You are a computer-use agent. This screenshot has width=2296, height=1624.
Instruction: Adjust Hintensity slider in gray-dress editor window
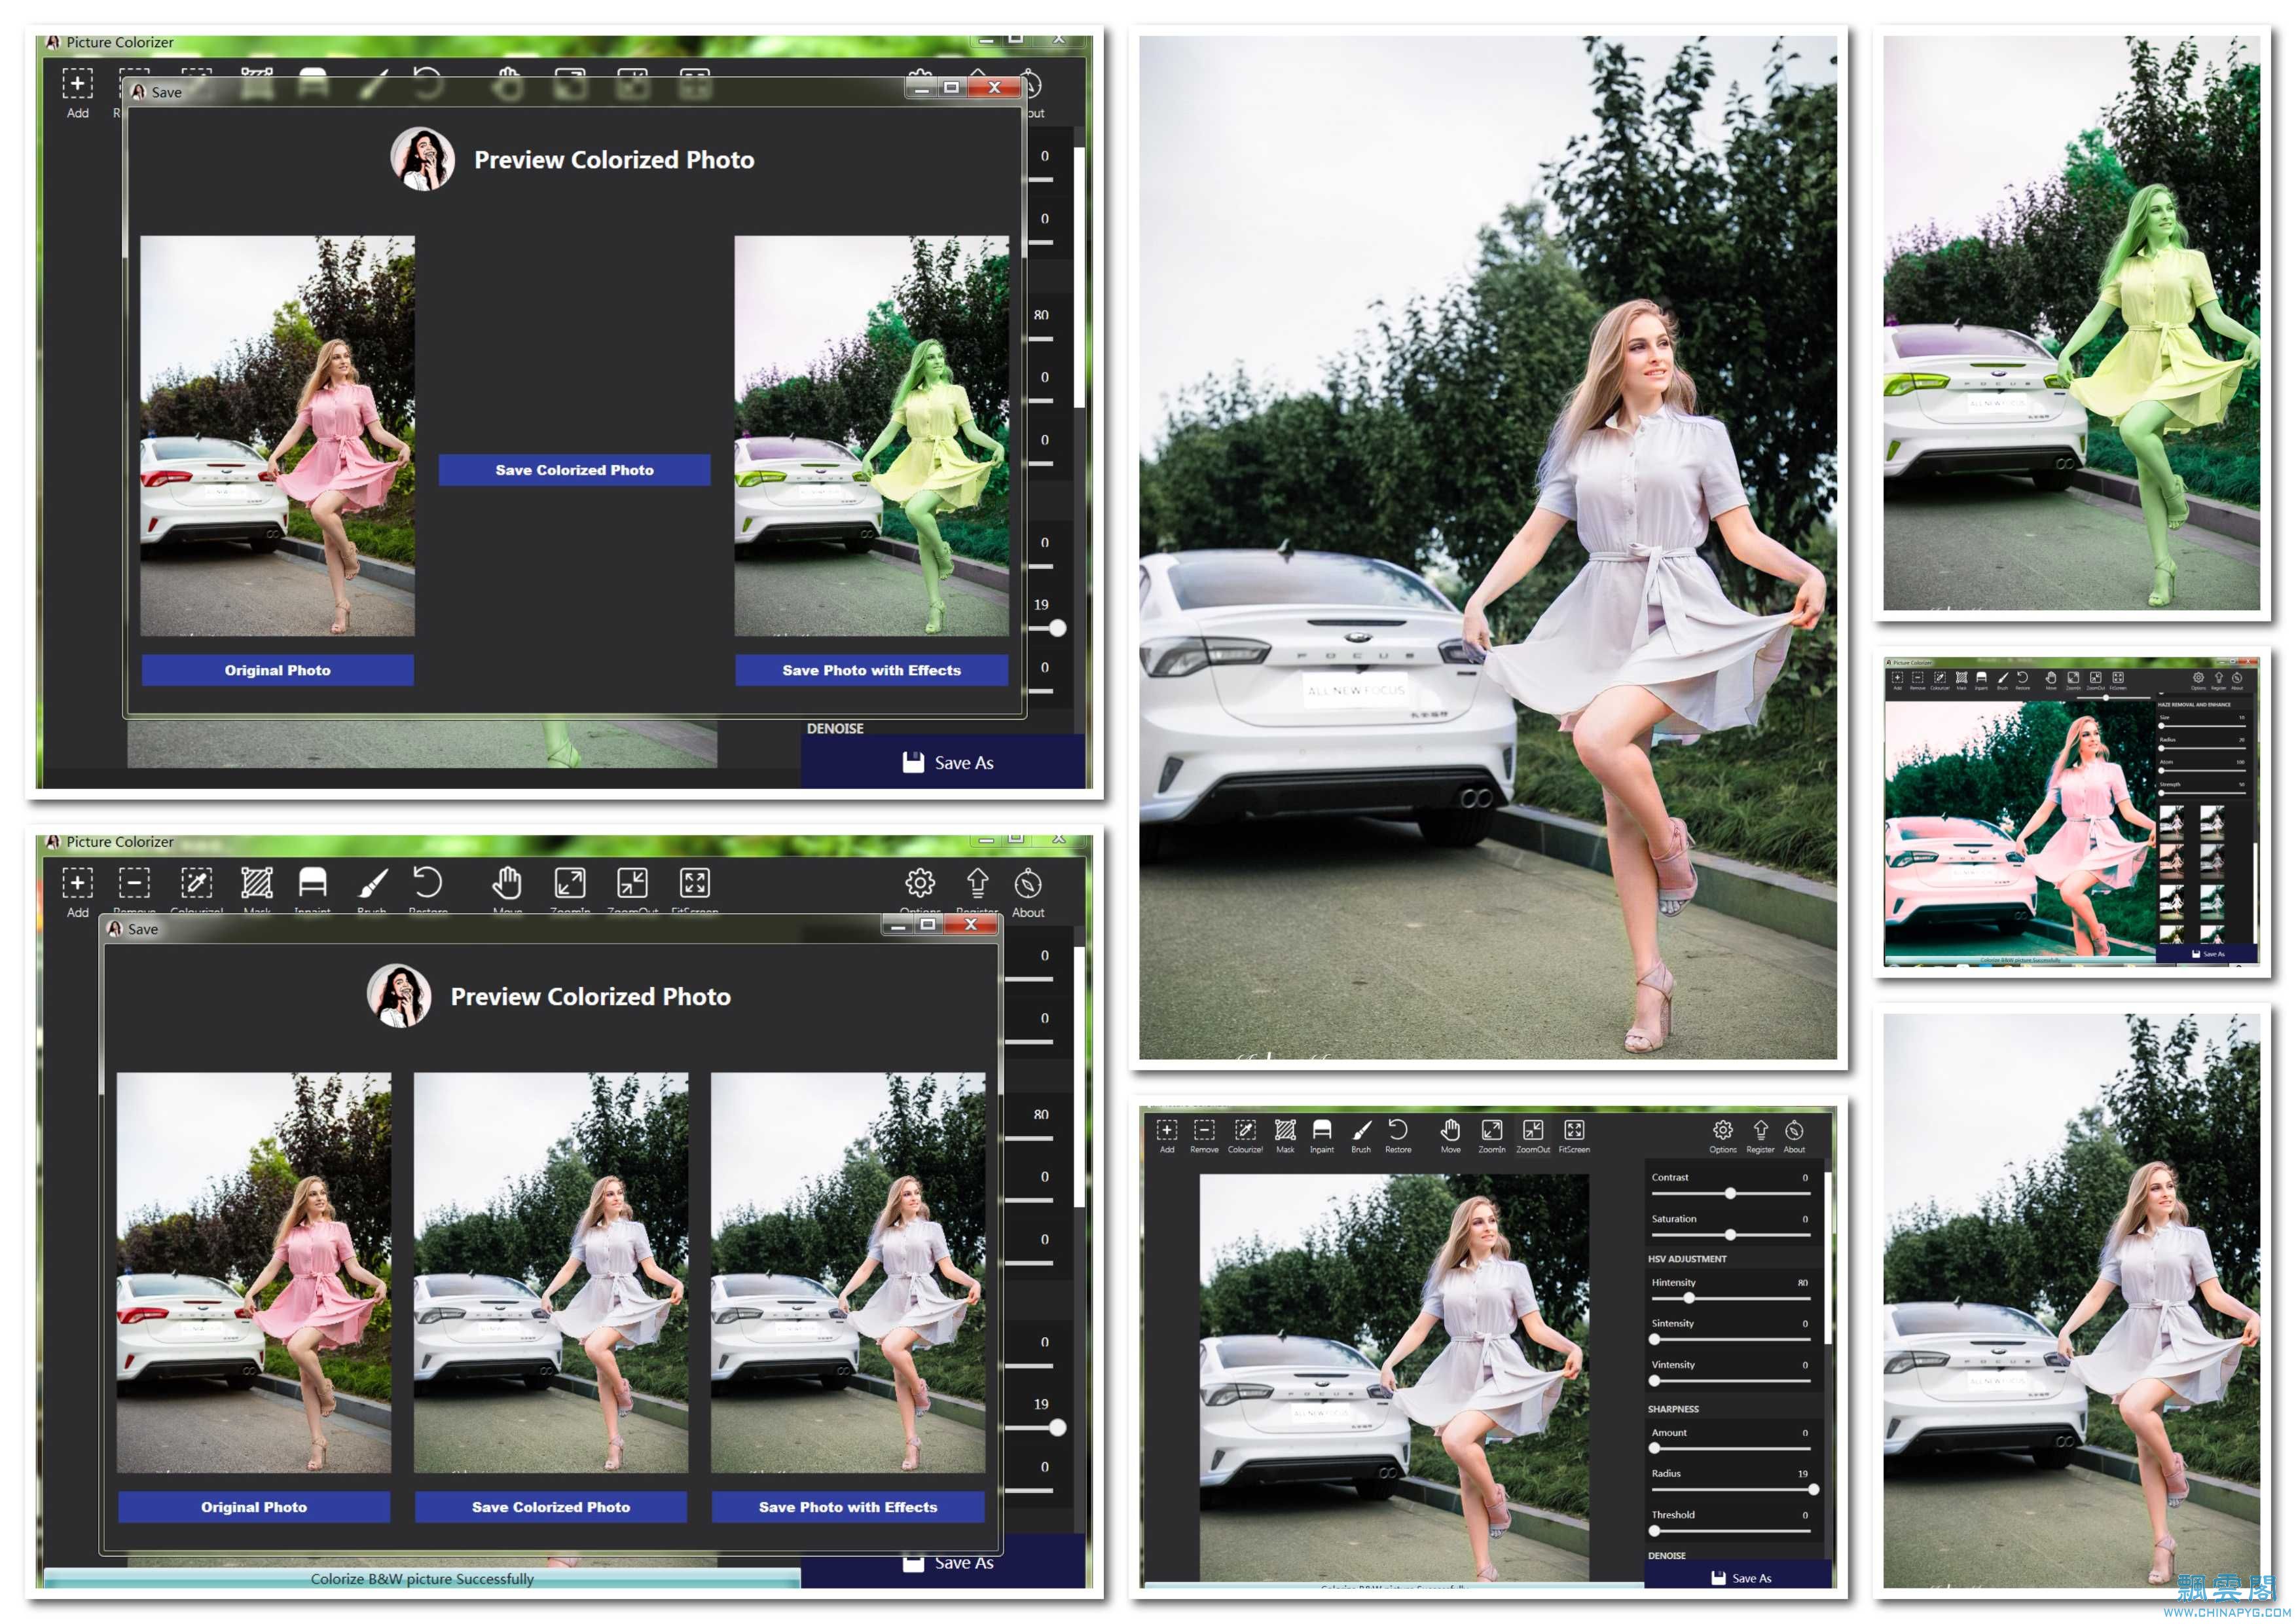1730,1298
